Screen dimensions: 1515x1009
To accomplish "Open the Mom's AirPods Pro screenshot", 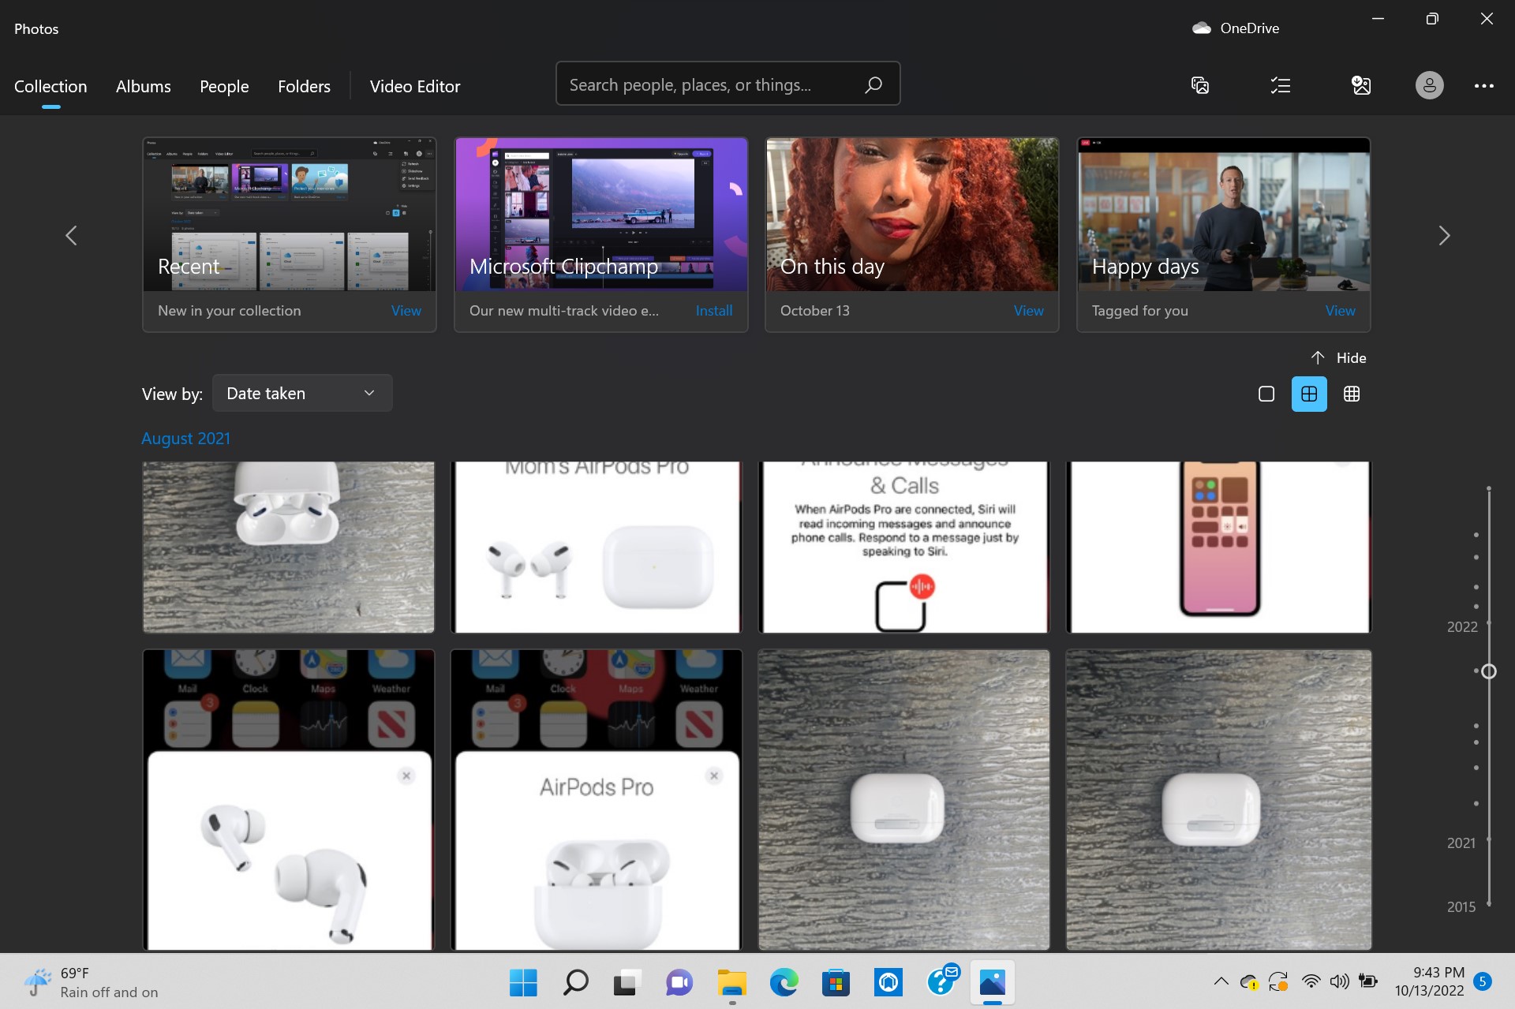I will tap(596, 547).
